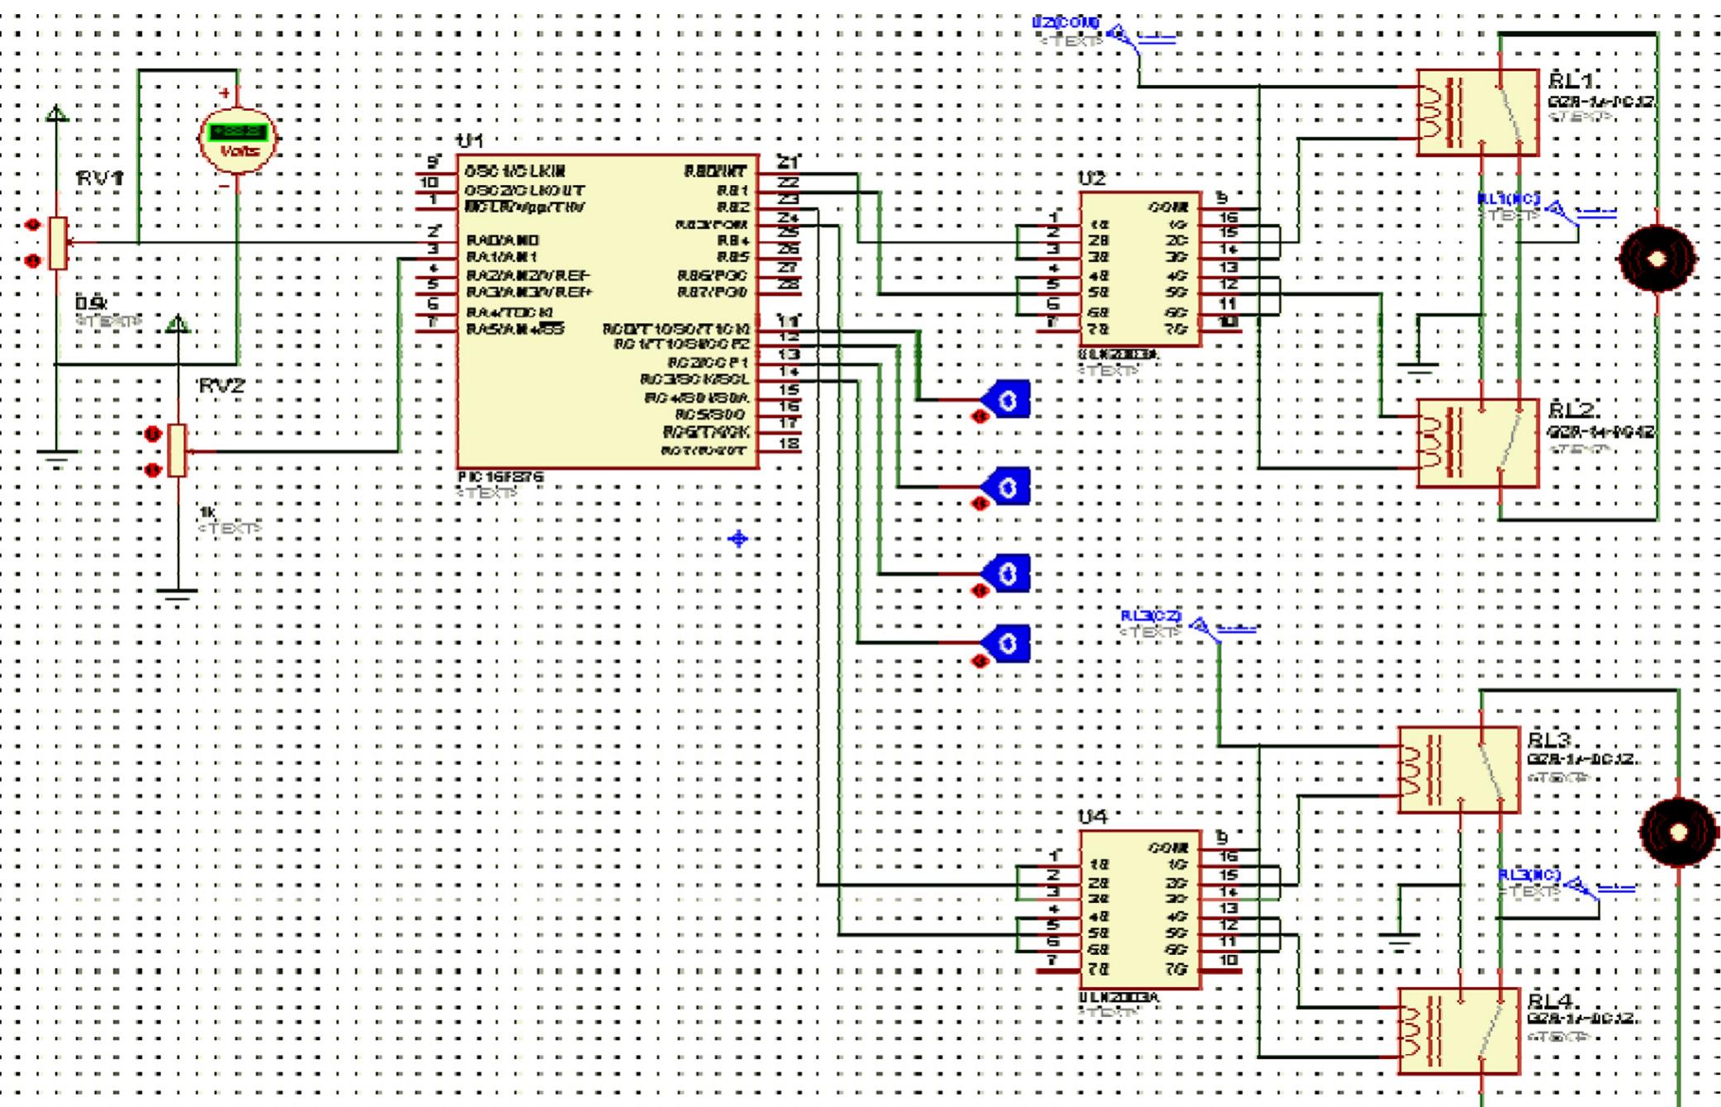Image resolution: width=1721 pixels, height=1107 pixels.
Task: Select the ground symbol below potentiometer RV2
Action: click(x=176, y=591)
